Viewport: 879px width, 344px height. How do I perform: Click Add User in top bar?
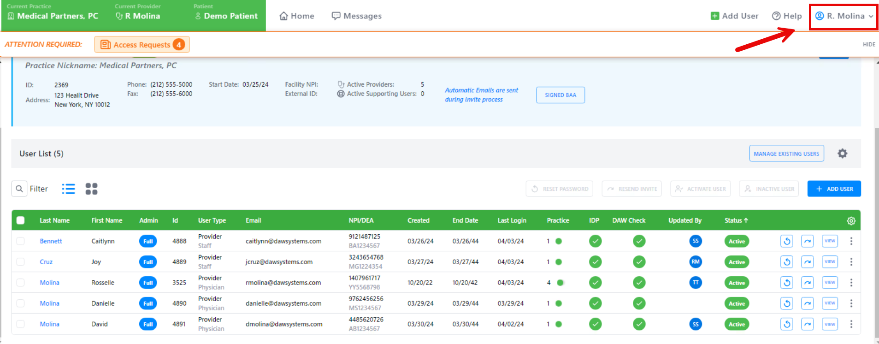[734, 16]
